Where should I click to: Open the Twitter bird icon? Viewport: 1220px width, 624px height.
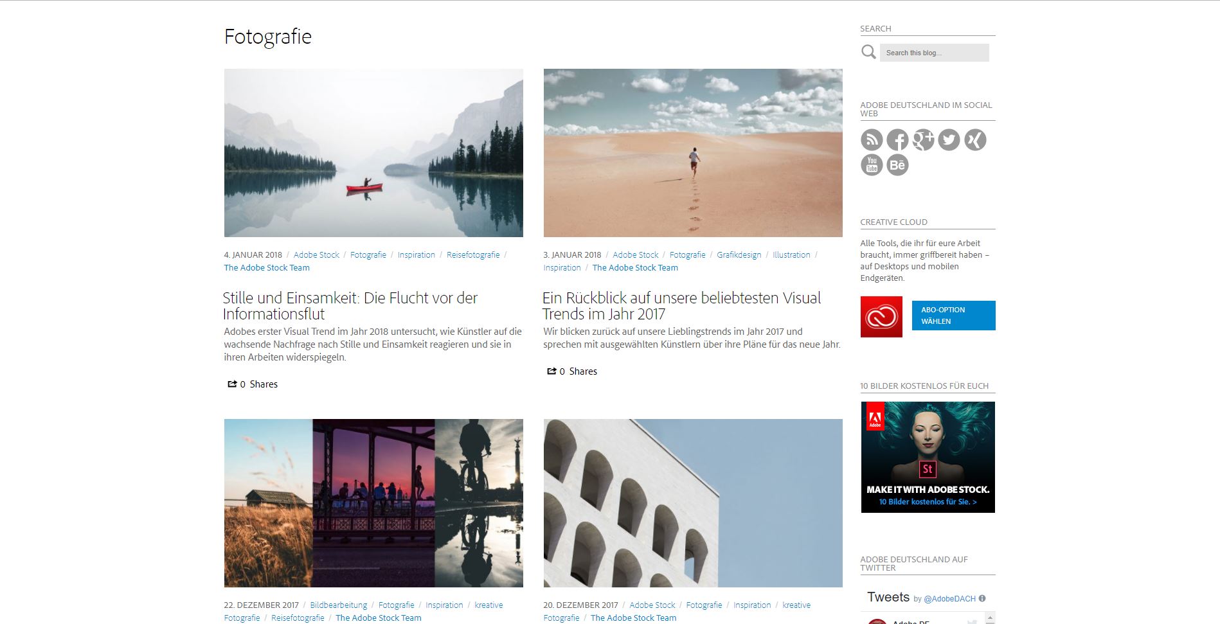pyautogui.click(x=949, y=140)
